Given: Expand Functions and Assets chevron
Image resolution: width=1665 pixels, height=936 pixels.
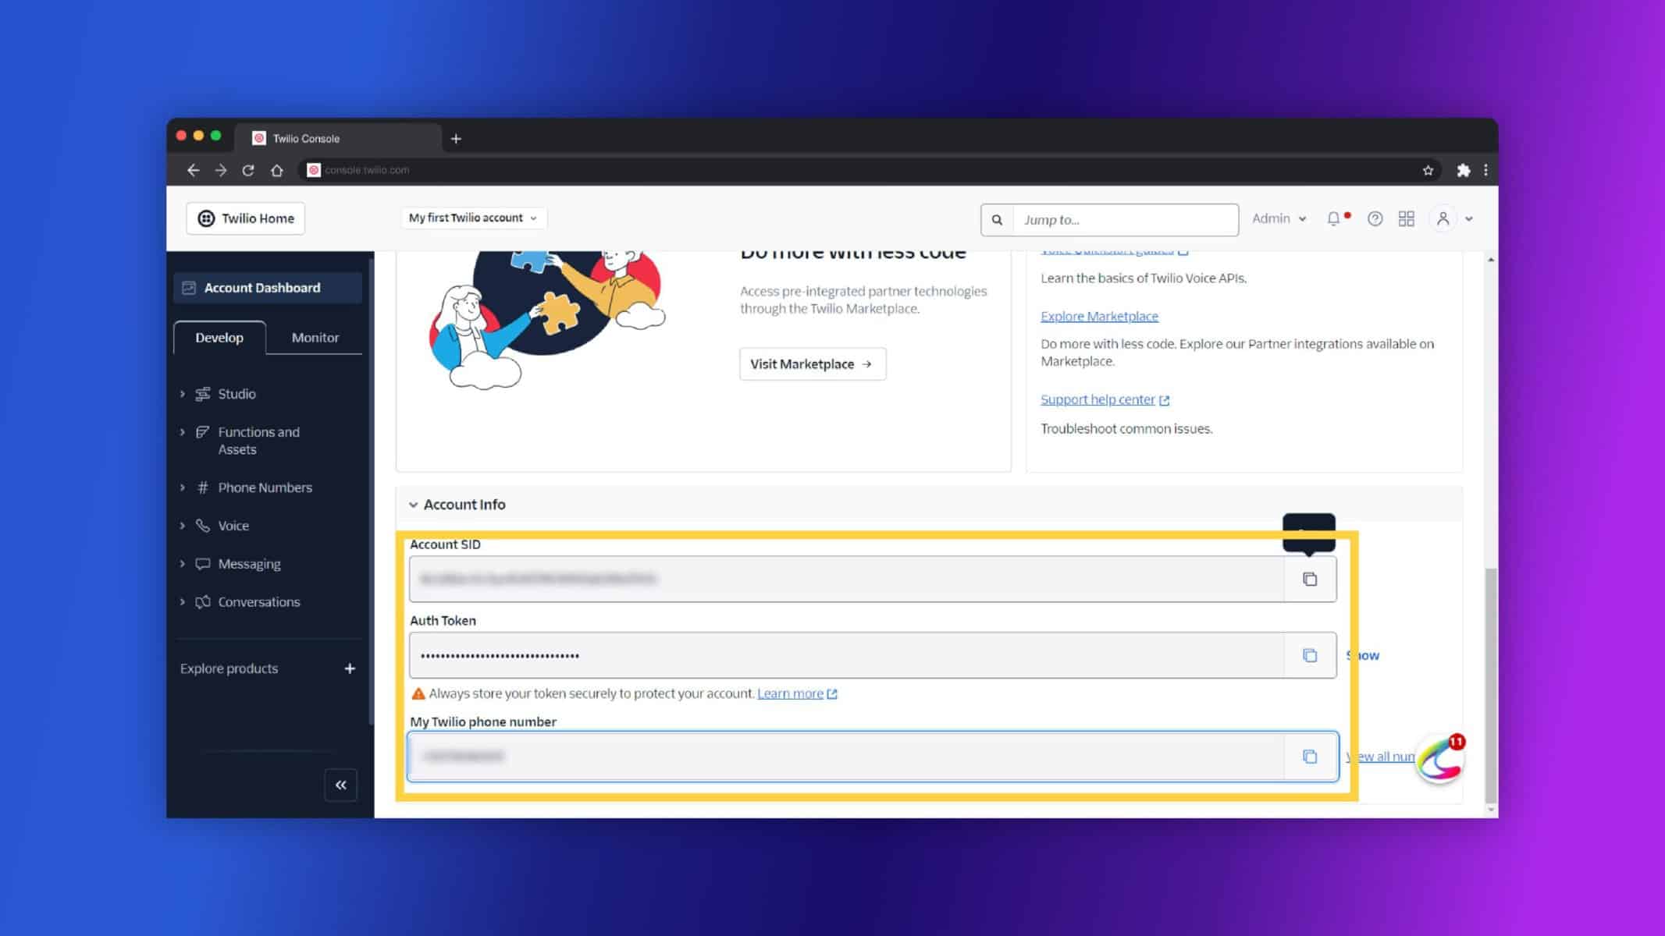Looking at the screenshot, I should (x=183, y=432).
